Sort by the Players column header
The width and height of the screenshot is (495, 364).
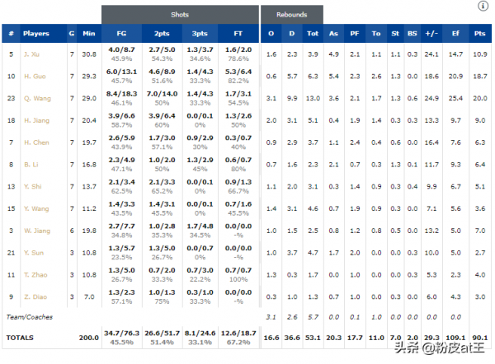pyautogui.click(x=36, y=34)
